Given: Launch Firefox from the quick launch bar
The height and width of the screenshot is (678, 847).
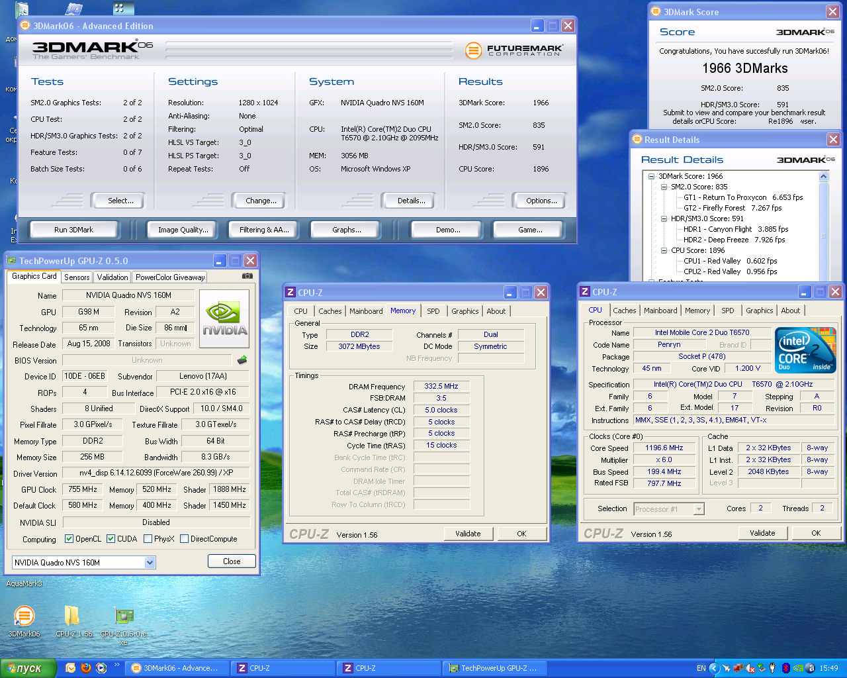Looking at the screenshot, I should pos(86,668).
